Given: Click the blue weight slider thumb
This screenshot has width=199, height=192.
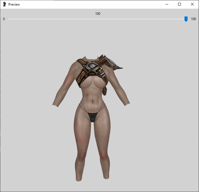Looking at the screenshot, I should click(x=186, y=19).
